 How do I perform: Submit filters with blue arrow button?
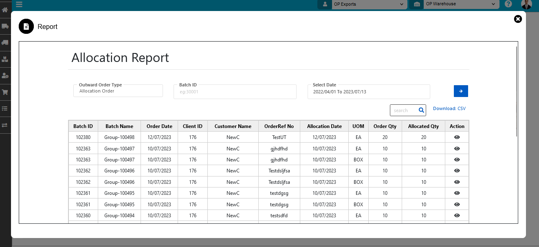[x=461, y=91]
